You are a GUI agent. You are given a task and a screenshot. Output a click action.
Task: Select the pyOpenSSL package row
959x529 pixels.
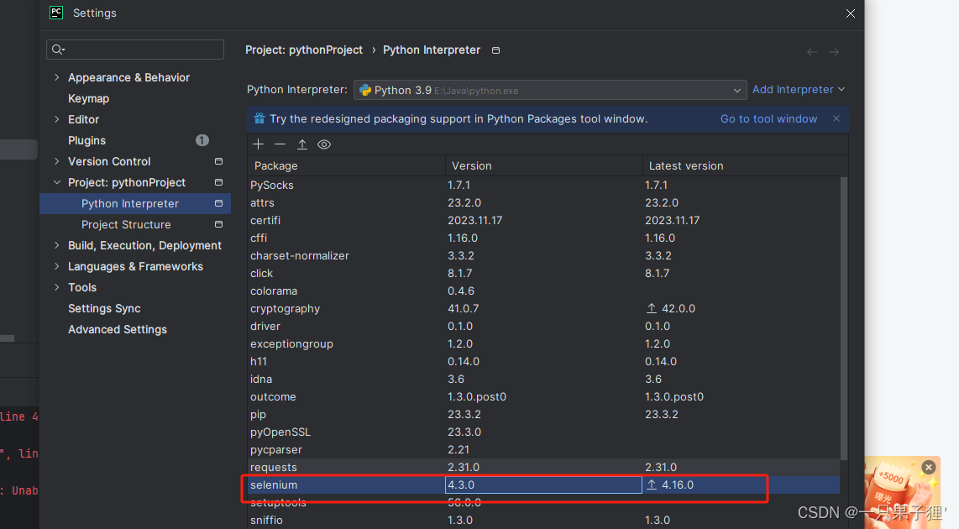tap(543, 432)
